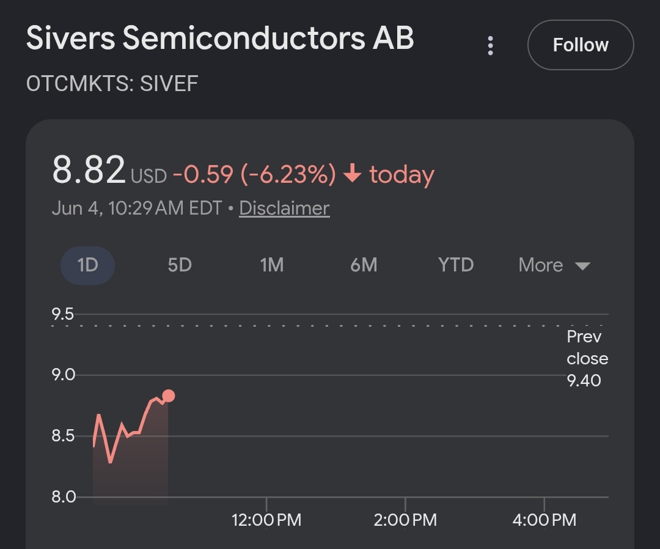Click the current price marker dot
The width and height of the screenshot is (660, 549).
tap(169, 396)
